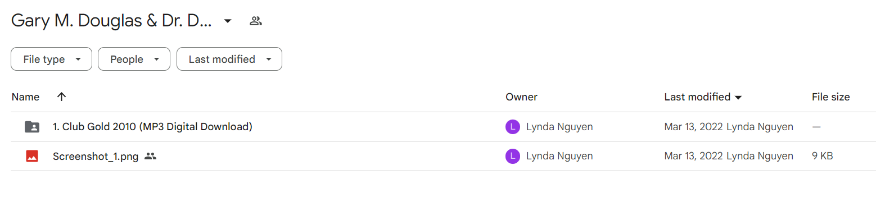Image resolution: width=876 pixels, height=211 pixels.
Task: Click Lynda Nguyen's avatar in the Screenshot_1.png row
Action: (512, 156)
